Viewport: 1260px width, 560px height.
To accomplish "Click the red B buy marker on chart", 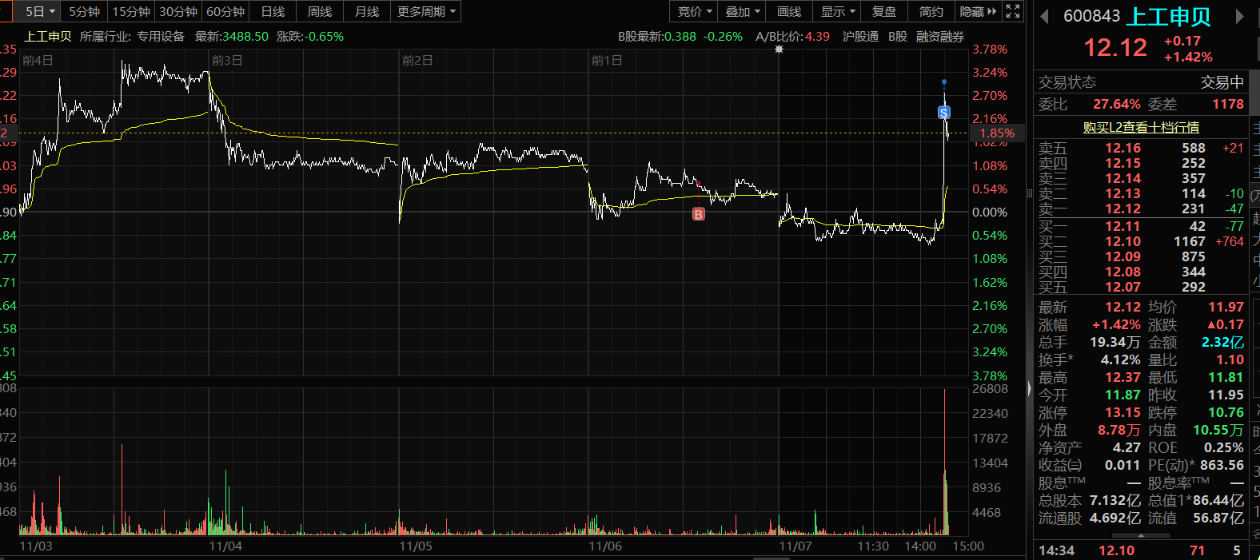I will 699,214.
